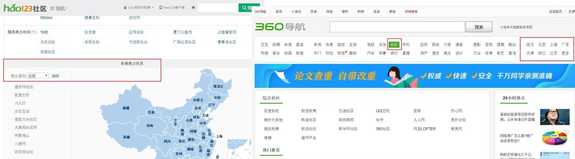
Task: Select the 交友 category
Action: (x=264, y=45)
